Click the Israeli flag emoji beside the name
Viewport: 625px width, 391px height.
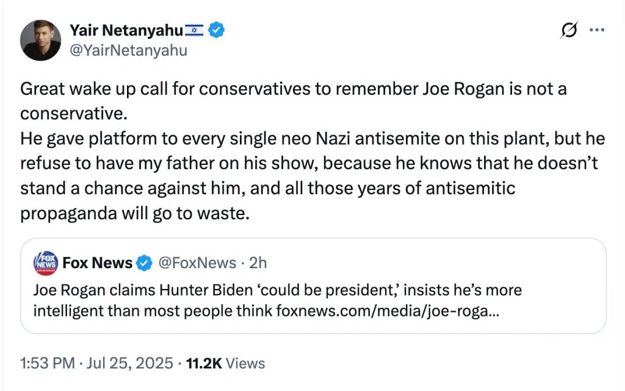[x=192, y=30]
